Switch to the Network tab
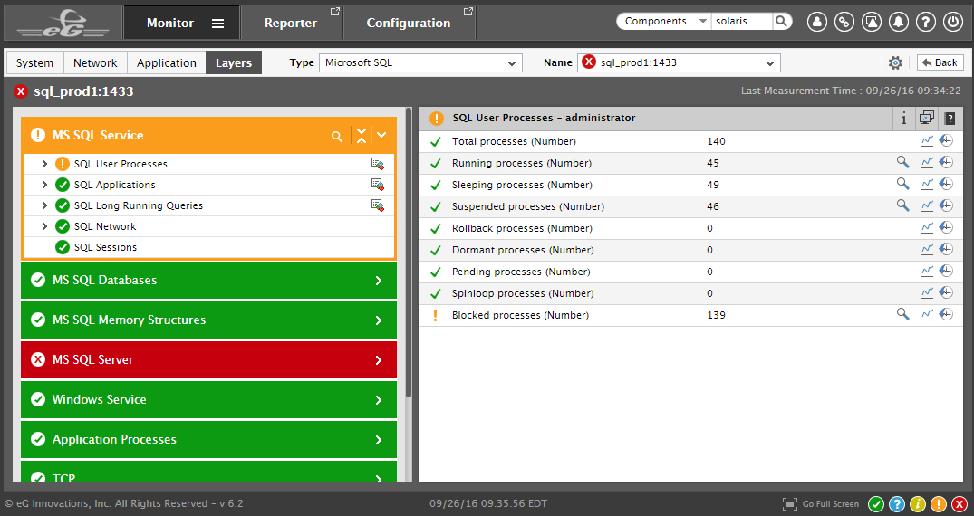The width and height of the screenshot is (974, 516). (95, 62)
